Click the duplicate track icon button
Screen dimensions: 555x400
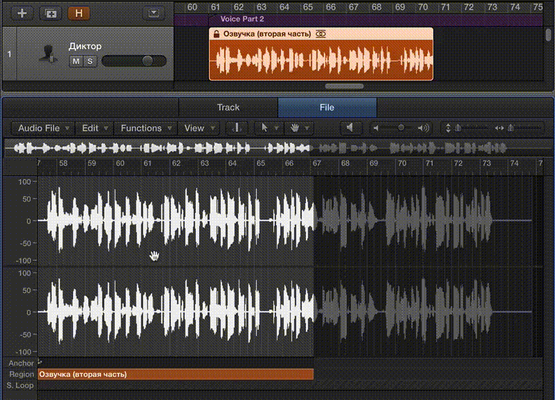[x=51, y=13]
